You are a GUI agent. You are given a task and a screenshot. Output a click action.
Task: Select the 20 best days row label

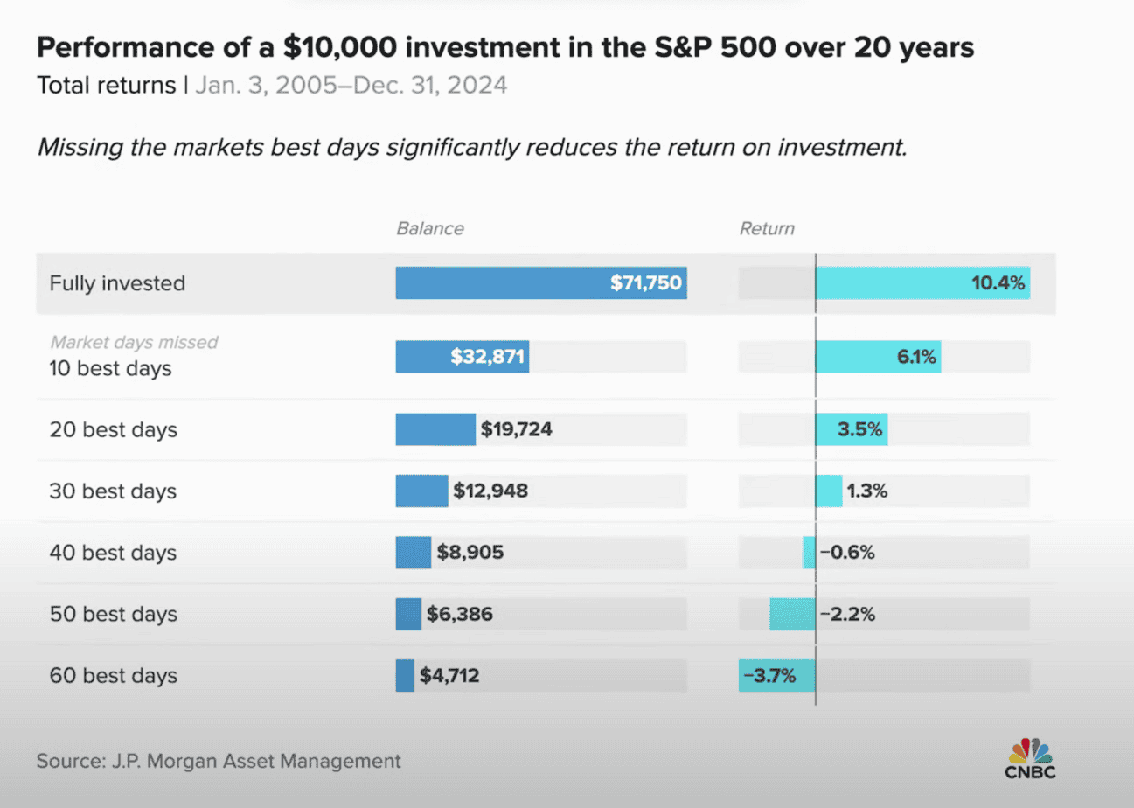pos(113,430)
